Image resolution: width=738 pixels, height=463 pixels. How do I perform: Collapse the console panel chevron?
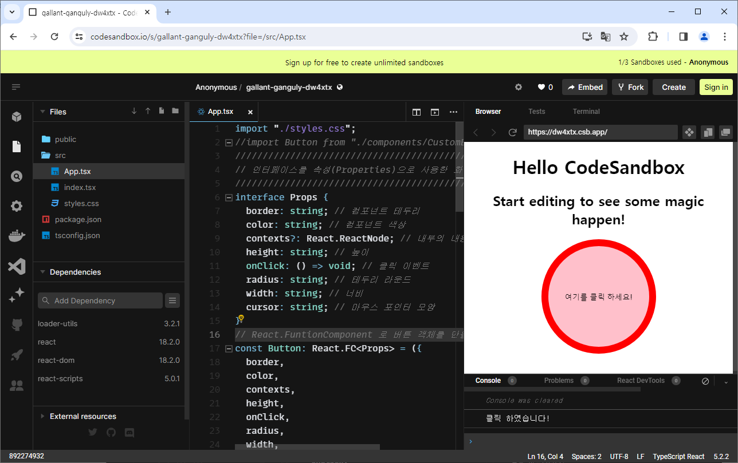coord(726,381)
